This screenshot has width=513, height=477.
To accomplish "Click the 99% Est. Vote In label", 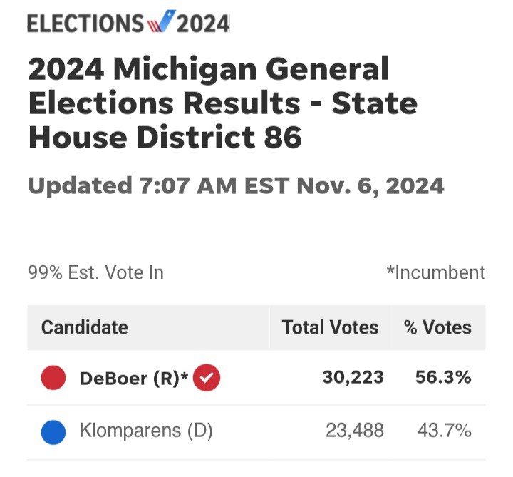I will pyautogui.click(x=96, y=272).
